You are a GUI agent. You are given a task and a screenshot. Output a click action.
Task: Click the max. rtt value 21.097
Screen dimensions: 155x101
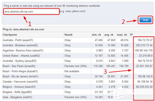point(124,76)
